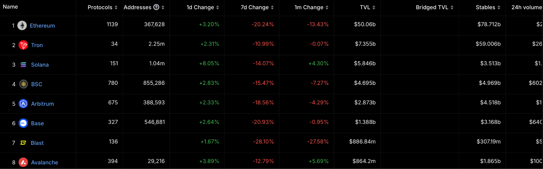Screen dimensions: 543x169
Task: Click the Ethereum chain logo icon
Action: (x=22, y=25)
